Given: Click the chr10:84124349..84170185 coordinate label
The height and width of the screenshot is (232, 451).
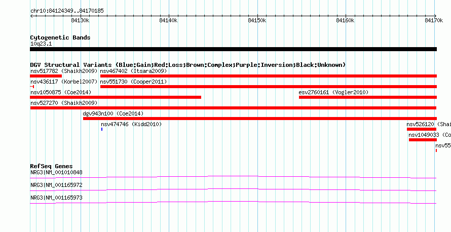Looking at the screenshot, I should pyautogui.click(x=67, y=11).
